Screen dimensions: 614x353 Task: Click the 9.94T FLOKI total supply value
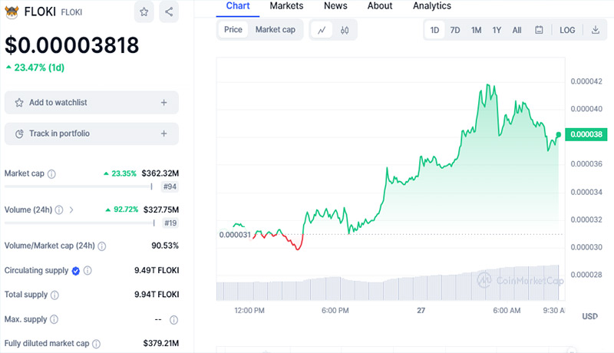coord(157,295)
